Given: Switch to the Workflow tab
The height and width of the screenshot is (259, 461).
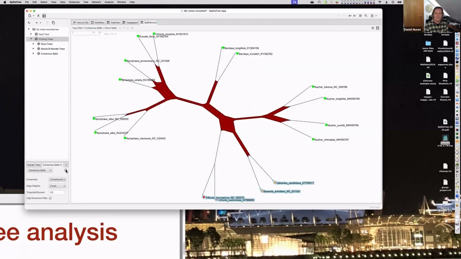Looking at the screenshot, I should click(98, 22).
